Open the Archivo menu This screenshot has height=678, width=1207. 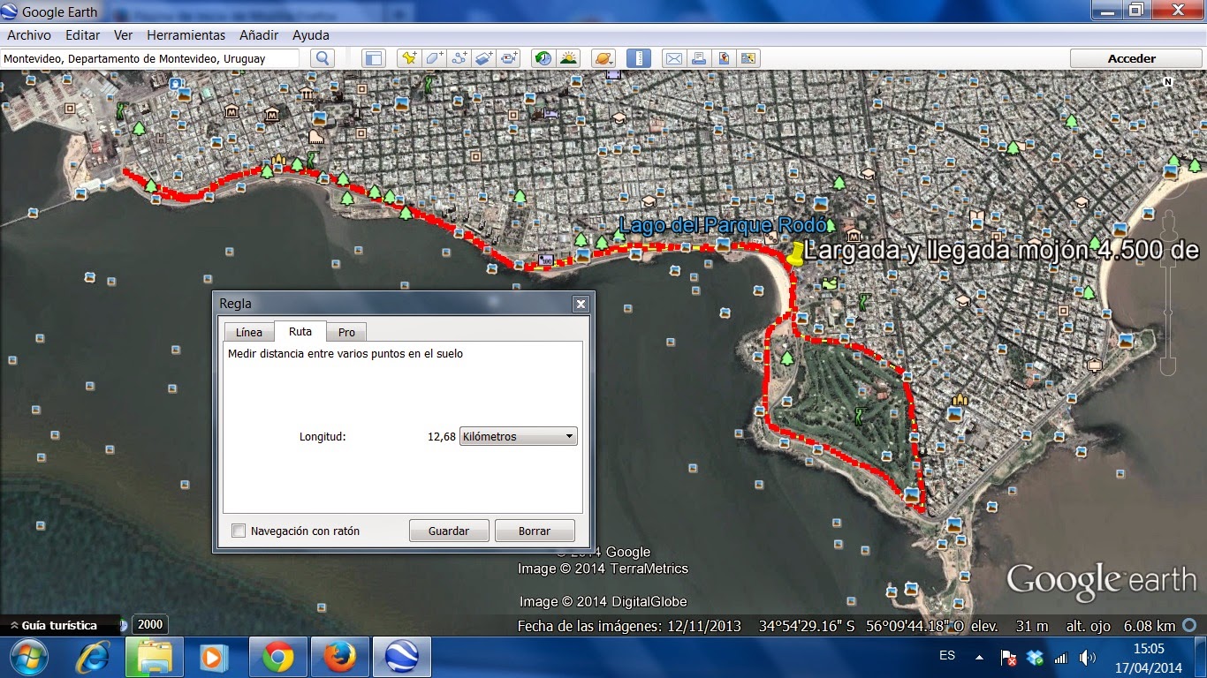click(x=29, y=35)
